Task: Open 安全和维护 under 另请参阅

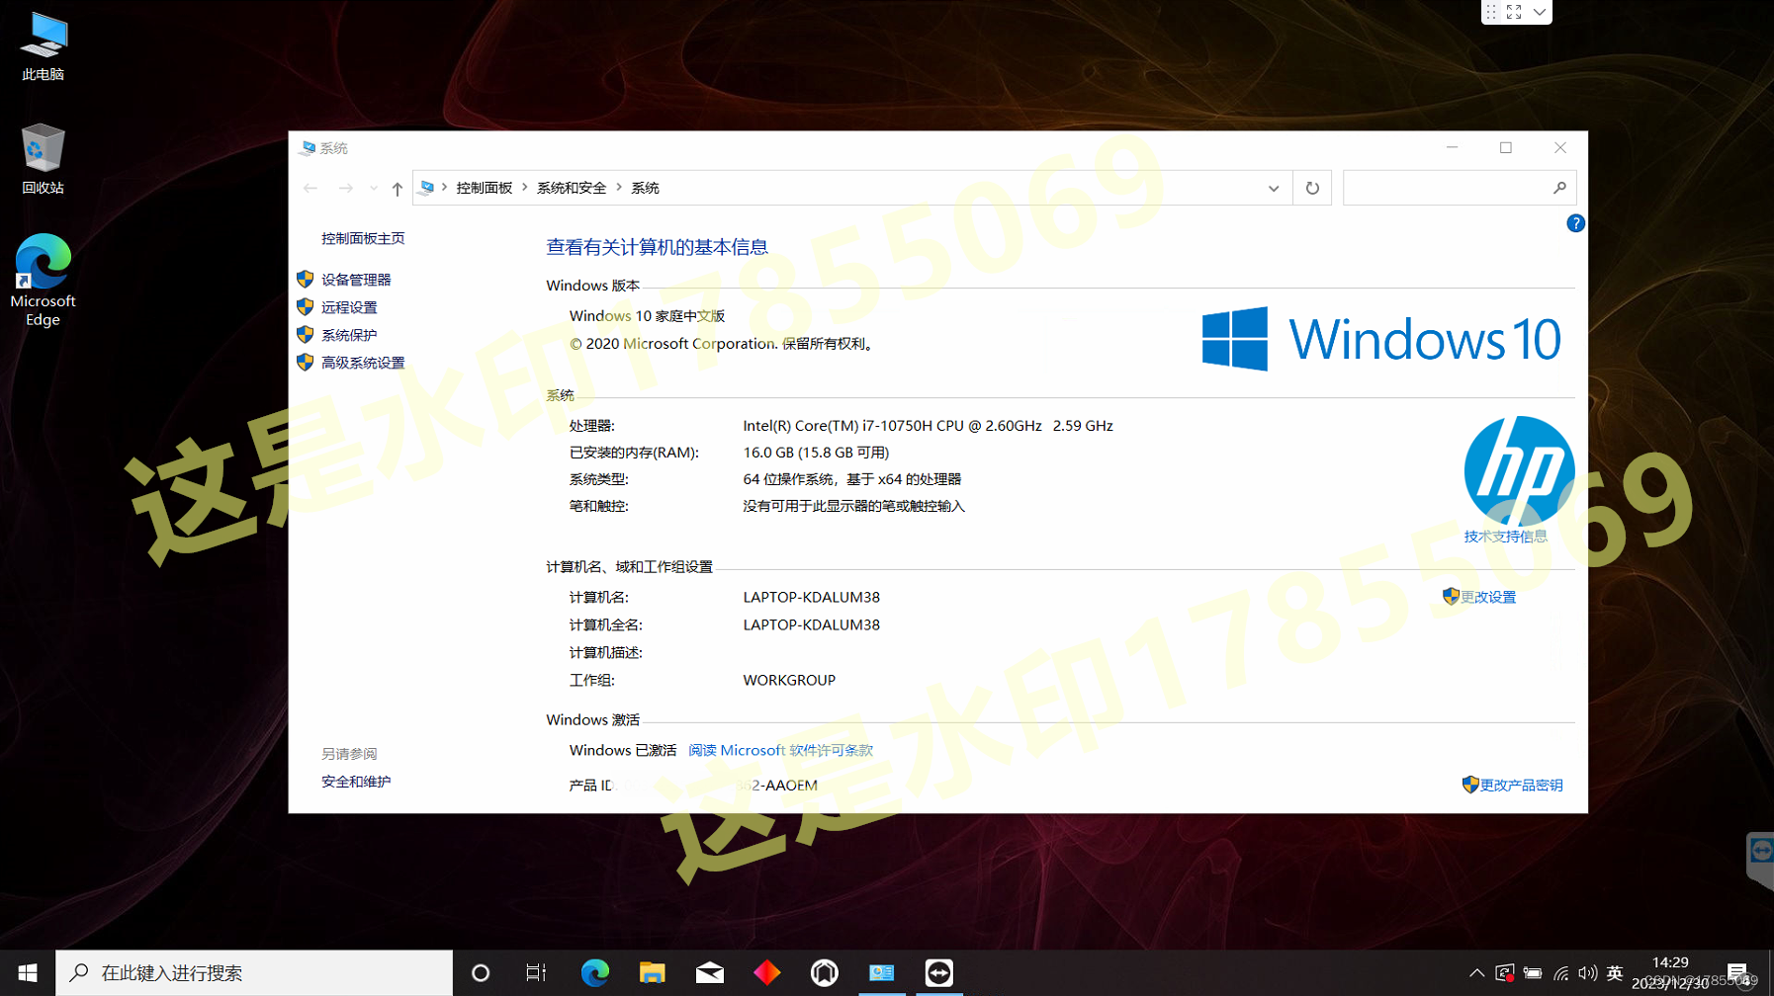Action: click(356, 782)
